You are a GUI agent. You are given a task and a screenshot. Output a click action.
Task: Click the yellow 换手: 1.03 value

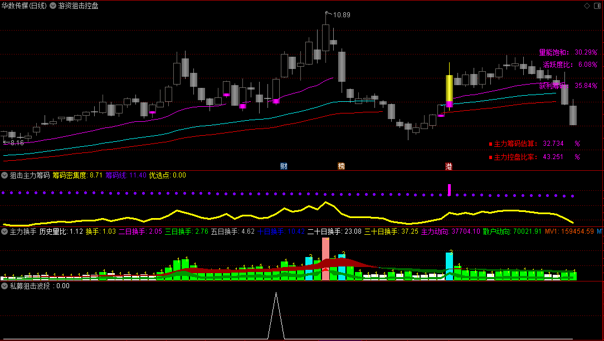pyautogui.click(x=101, y=231)
